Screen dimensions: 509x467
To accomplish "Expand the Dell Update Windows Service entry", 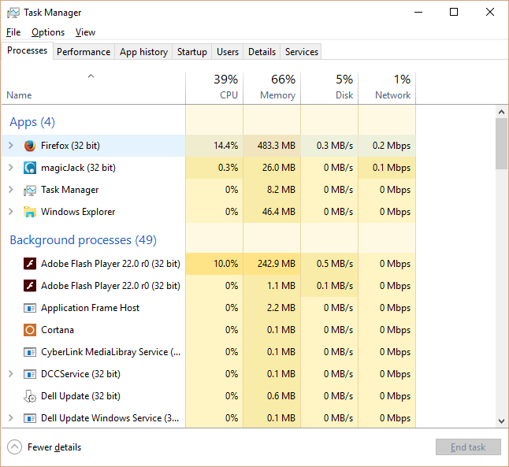I will [x=11, y=418].
